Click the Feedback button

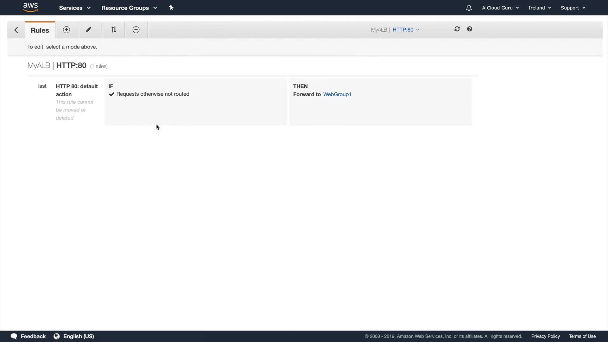click(x=28, y=336)
